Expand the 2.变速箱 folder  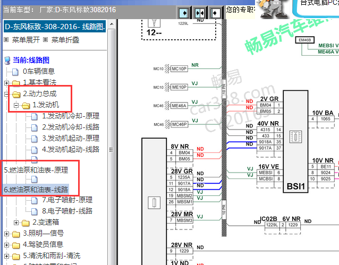(16, 223)
